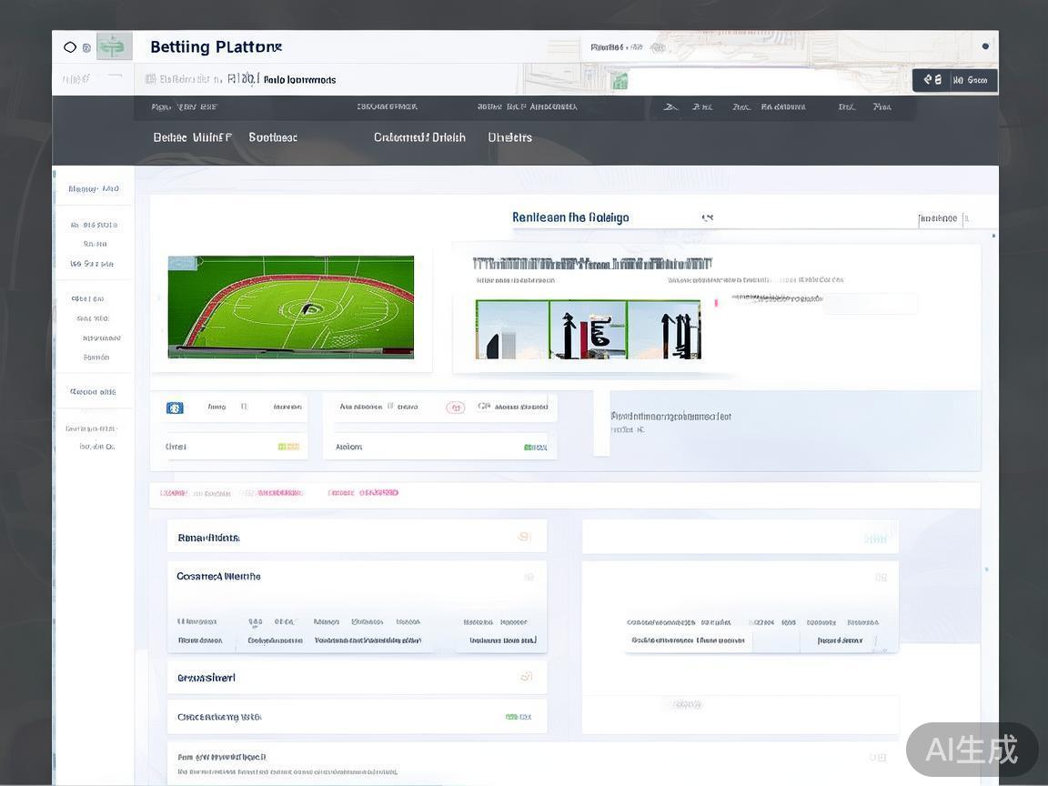1048x786 pixels.
Task: Click the red circular icon in the middle odds row
Action: click(455, 408)
